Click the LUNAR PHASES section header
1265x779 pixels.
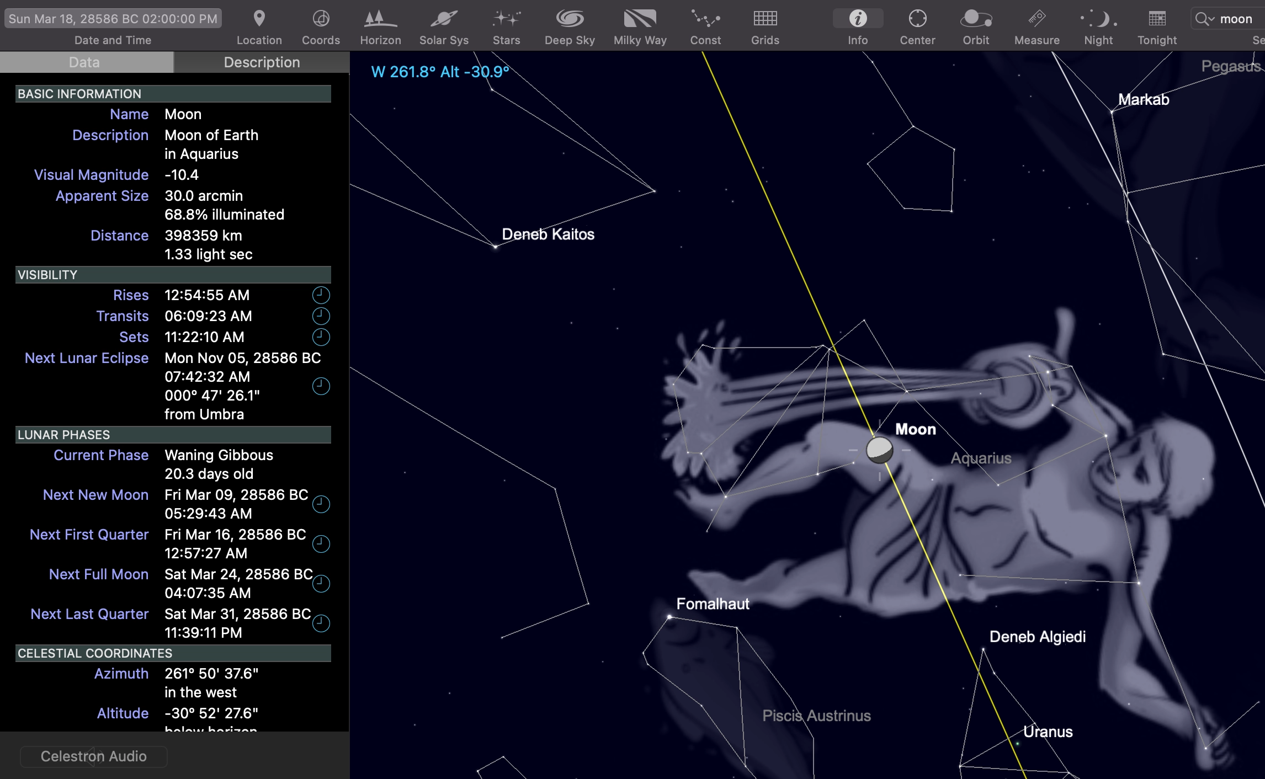tap(173, 435)
